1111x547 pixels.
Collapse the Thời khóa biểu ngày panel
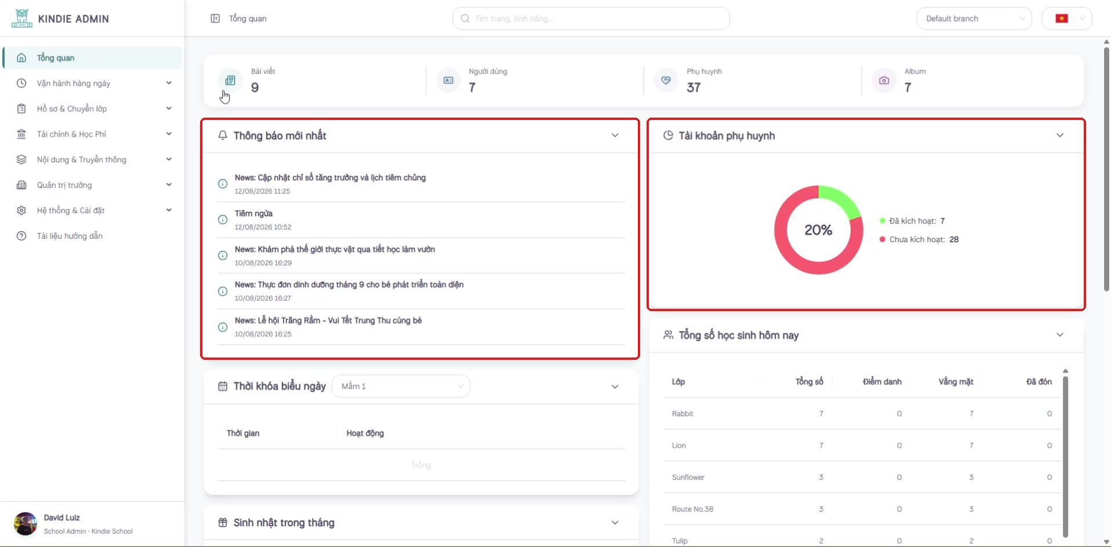click(615, 386)
